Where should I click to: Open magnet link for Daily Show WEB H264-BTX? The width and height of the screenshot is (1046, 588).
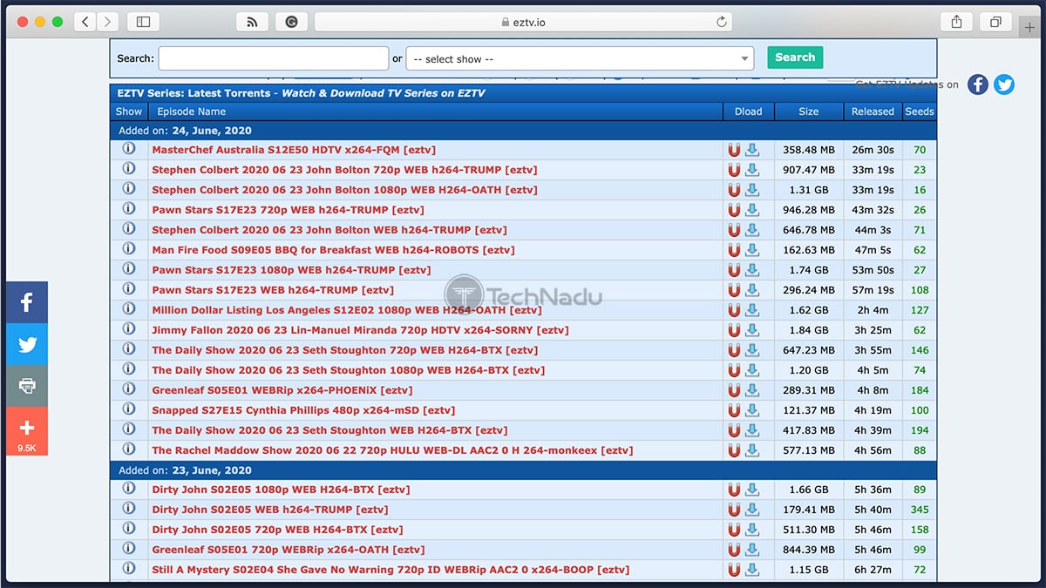tap(734, 430)
